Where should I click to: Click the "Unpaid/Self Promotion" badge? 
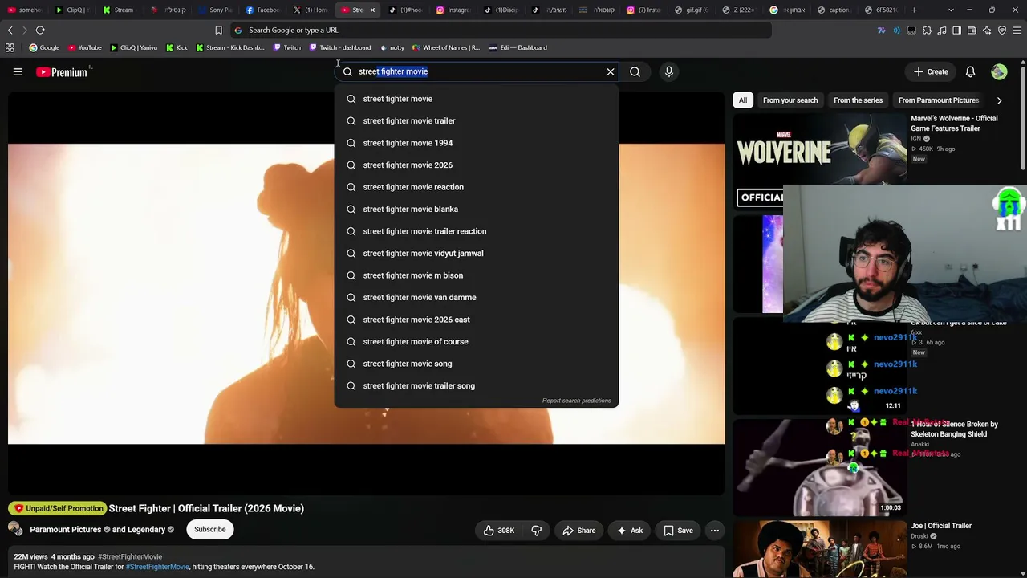pyautogui.click(x=58, y=508)
